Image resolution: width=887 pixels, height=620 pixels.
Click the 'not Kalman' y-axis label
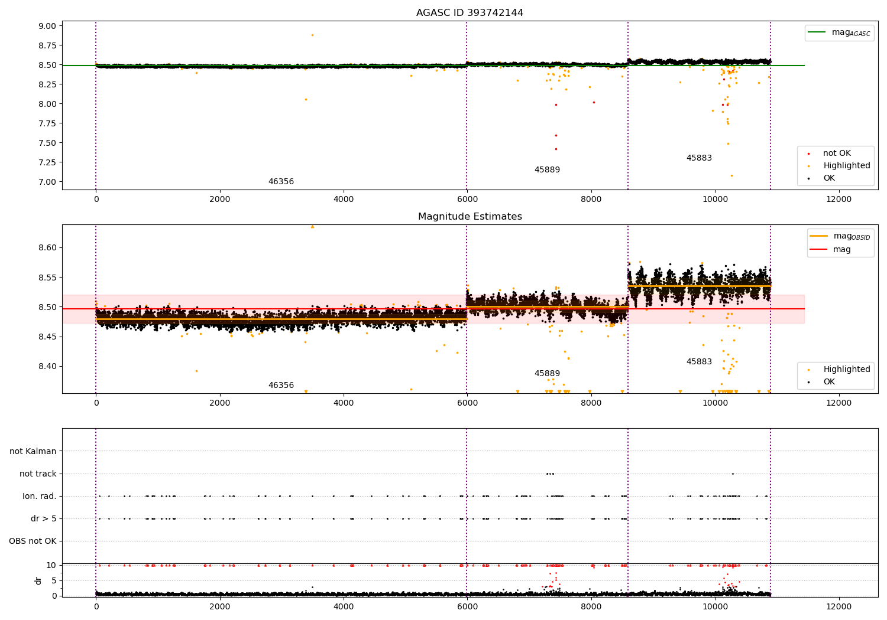tap(33, 451)
